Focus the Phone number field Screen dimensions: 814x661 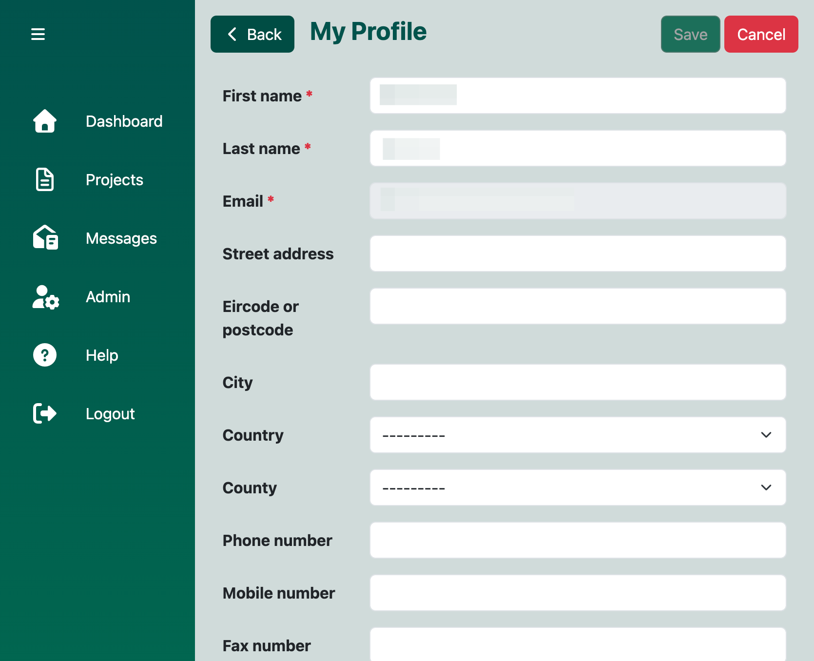pos(578,540)
